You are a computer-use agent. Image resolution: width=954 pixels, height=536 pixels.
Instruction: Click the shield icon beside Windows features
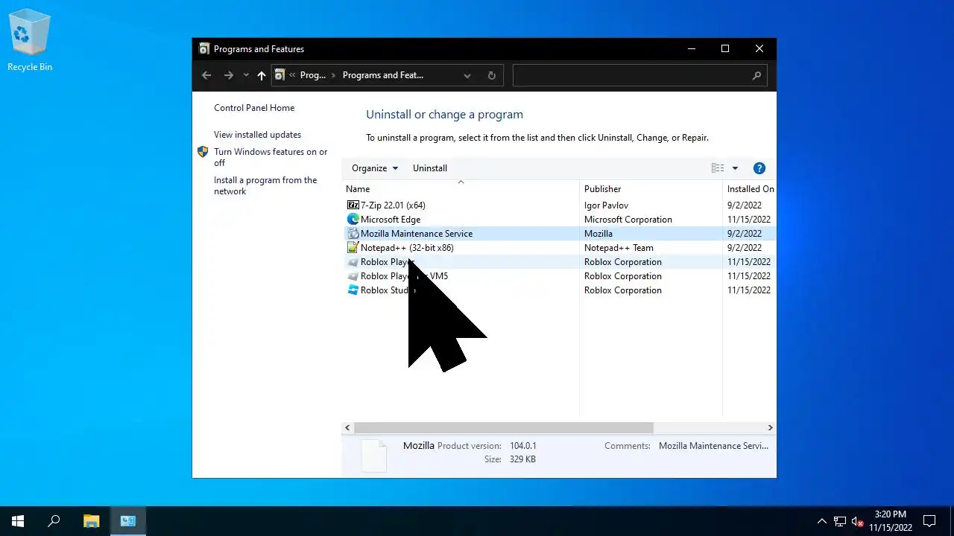point(203,152)
